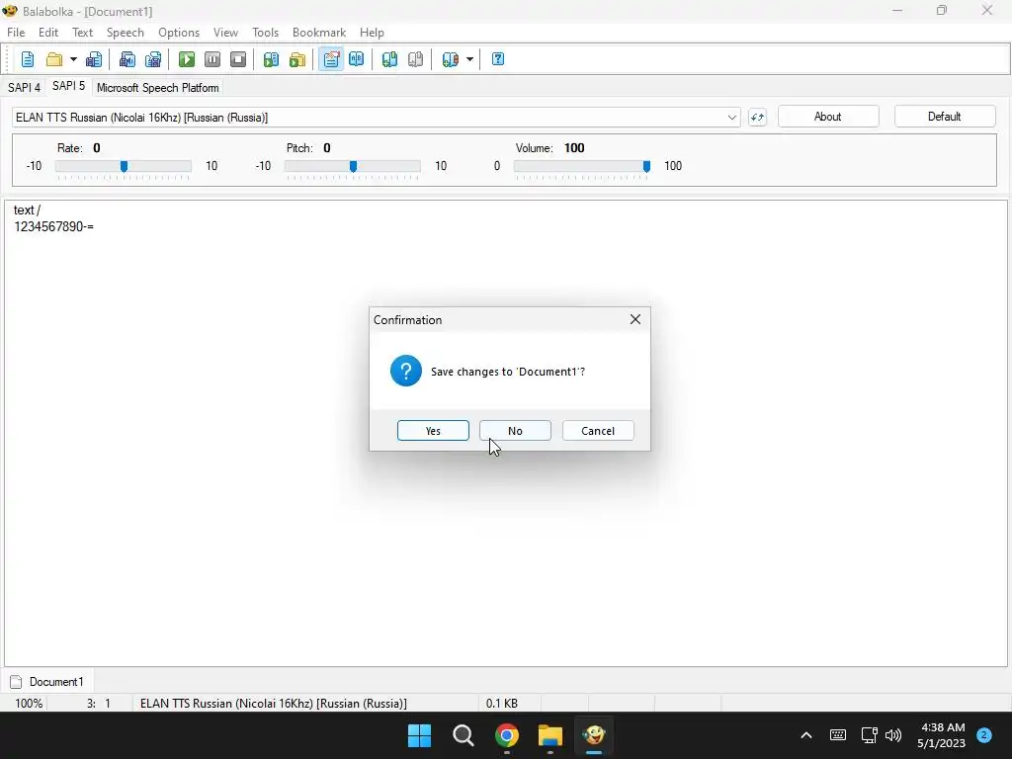Click the blue question mark dialog icon
Viewport: 1012px width, 759px height.
tap(406, 372)
